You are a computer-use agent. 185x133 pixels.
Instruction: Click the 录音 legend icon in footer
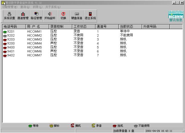(94, 125)
